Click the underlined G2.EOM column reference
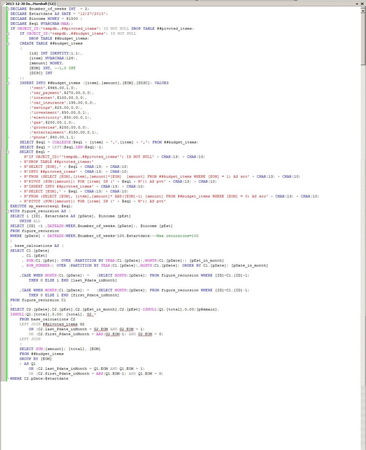 point(100,329)
